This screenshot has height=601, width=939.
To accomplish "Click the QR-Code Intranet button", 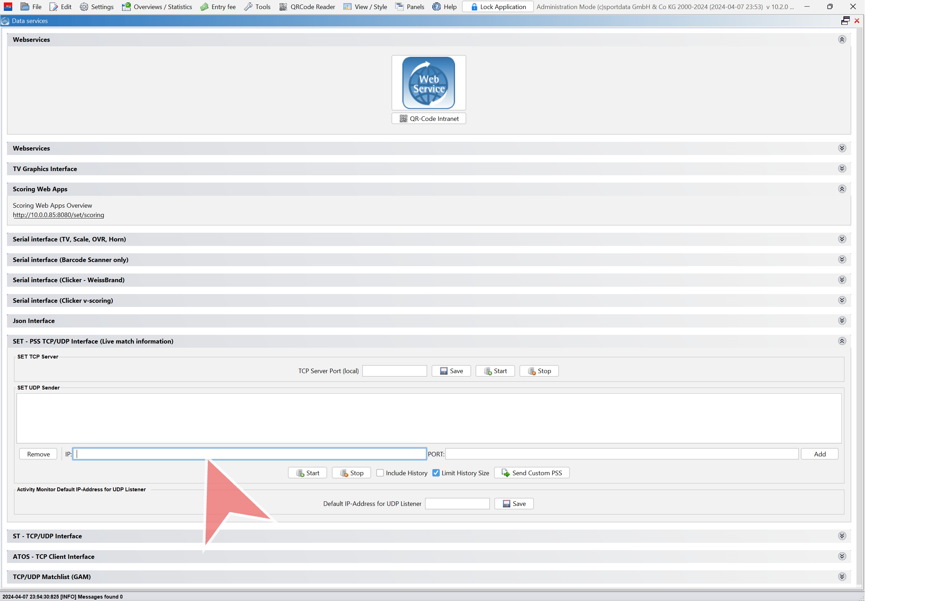I will [x=429, y=119].
